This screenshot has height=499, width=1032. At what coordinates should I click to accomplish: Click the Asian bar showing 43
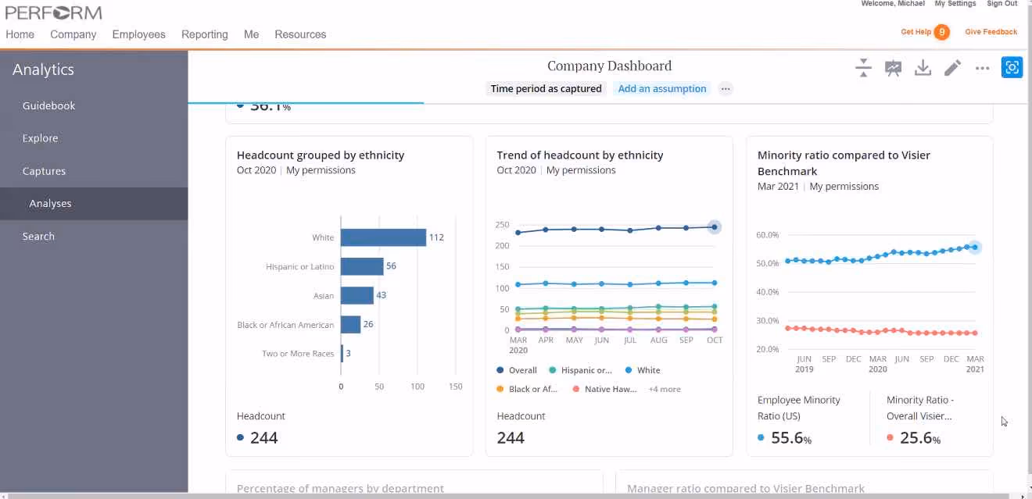357,295
